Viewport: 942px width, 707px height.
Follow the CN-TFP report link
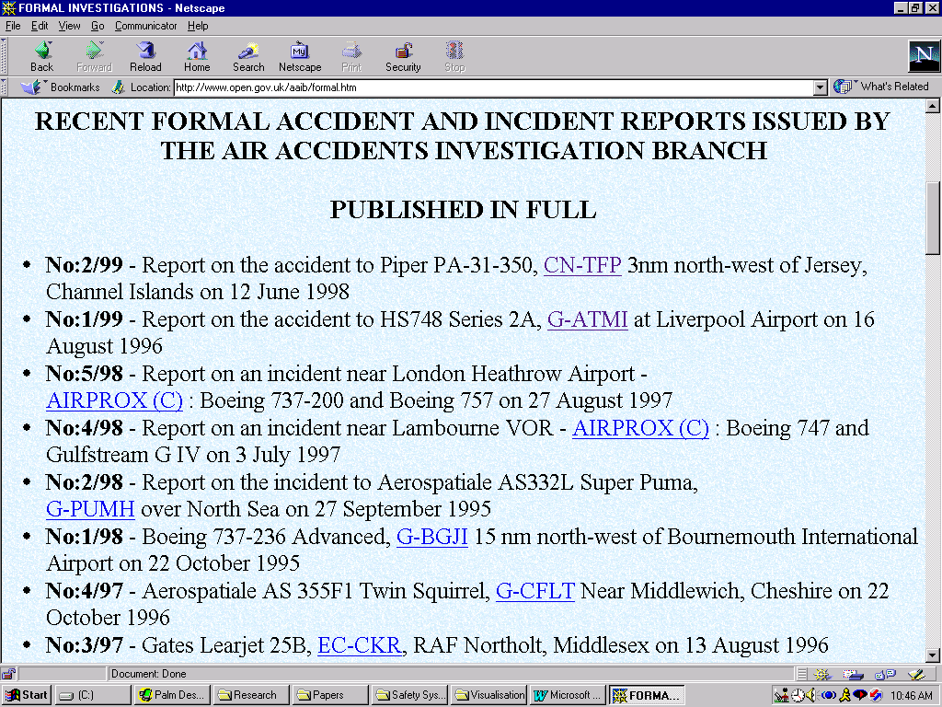(582, 265)
